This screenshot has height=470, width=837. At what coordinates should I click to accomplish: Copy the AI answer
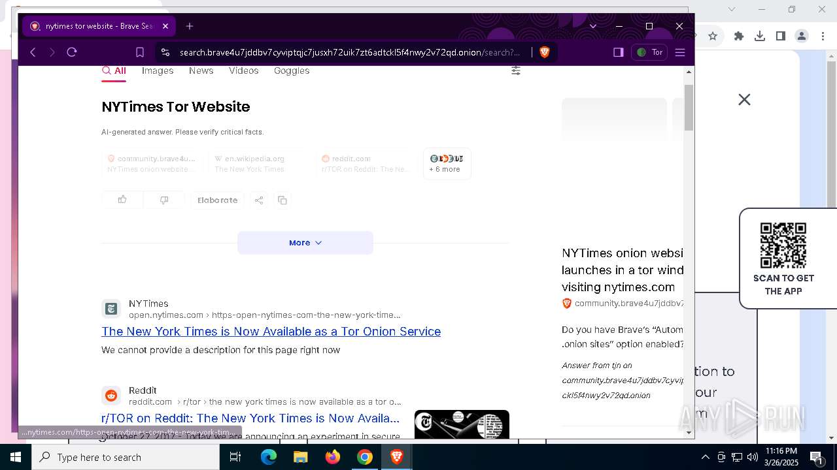coord(282,200)
